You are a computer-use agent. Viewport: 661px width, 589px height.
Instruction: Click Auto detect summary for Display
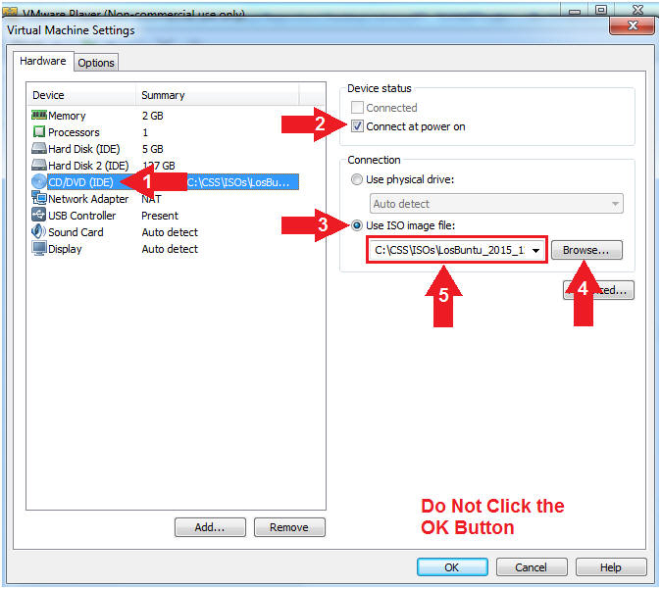pyautogui.click(x=170, y=249)
